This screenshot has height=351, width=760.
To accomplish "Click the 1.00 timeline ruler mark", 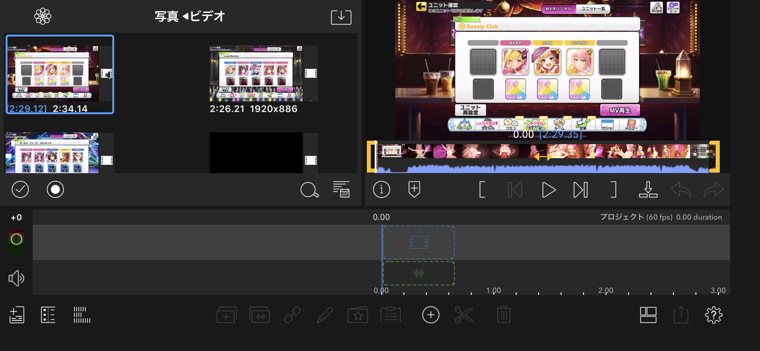I will click(494, 290).
